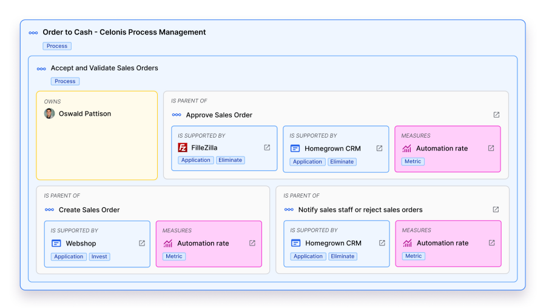Viewport: 546px width, 308px height.
Task: Click Homegrown CRM name under Approve Sales Order
Action: coord(332,149)
